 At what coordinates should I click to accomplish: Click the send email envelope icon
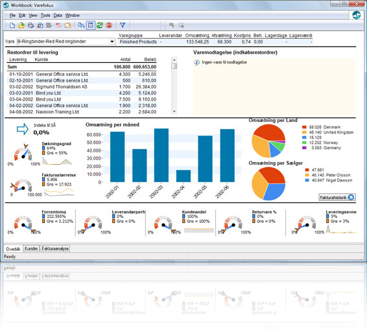point(67,25)
